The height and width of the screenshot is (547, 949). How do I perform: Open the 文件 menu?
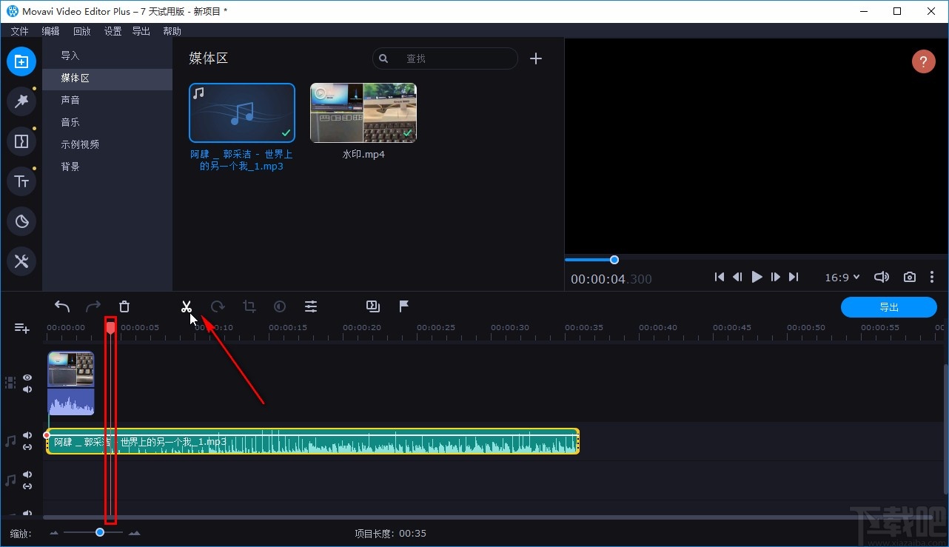(x=19, y=31)
